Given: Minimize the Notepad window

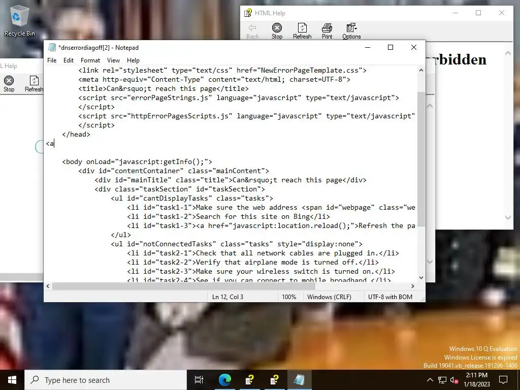Looking at the screenshot, I should [x=368, y=47].
